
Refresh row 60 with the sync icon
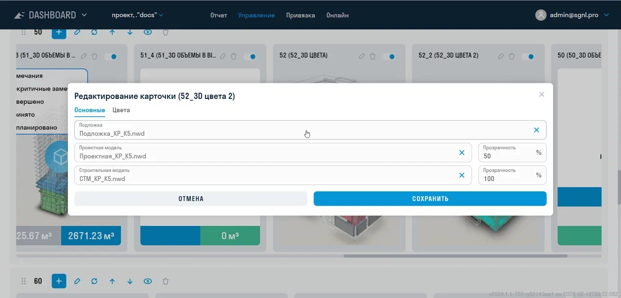coord(94,281)
